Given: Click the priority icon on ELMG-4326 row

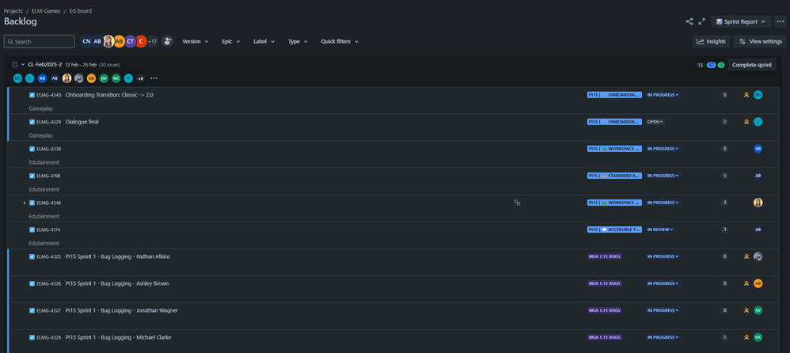Looking at the screenshot, I should point(746,283).
